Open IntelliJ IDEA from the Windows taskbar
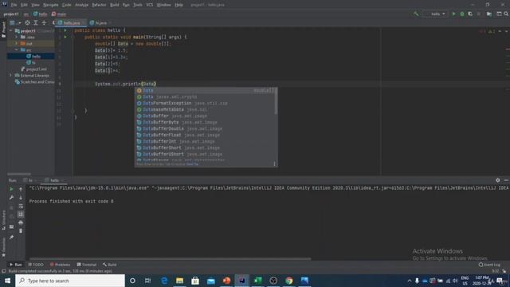 point(242,281)
